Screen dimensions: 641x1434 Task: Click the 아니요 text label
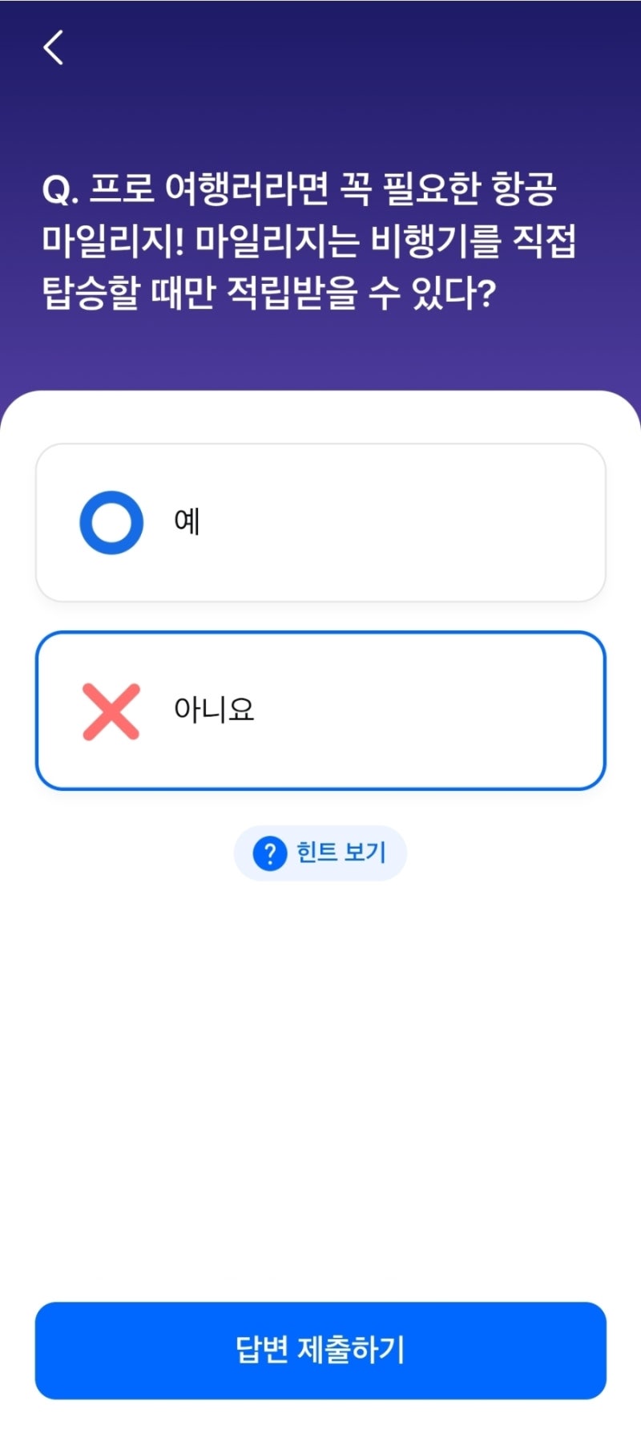pyautogui.click(x=214, y=710)
